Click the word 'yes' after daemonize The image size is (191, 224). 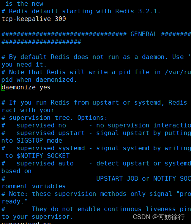[x=45, y=87]
